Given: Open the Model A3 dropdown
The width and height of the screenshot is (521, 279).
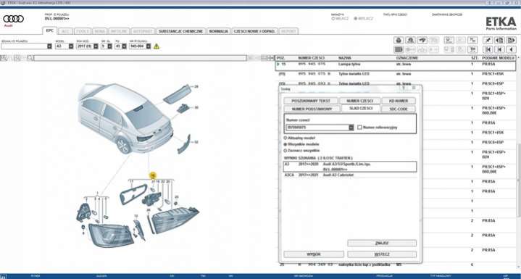Looking at the screenshot, I should 71,46.
